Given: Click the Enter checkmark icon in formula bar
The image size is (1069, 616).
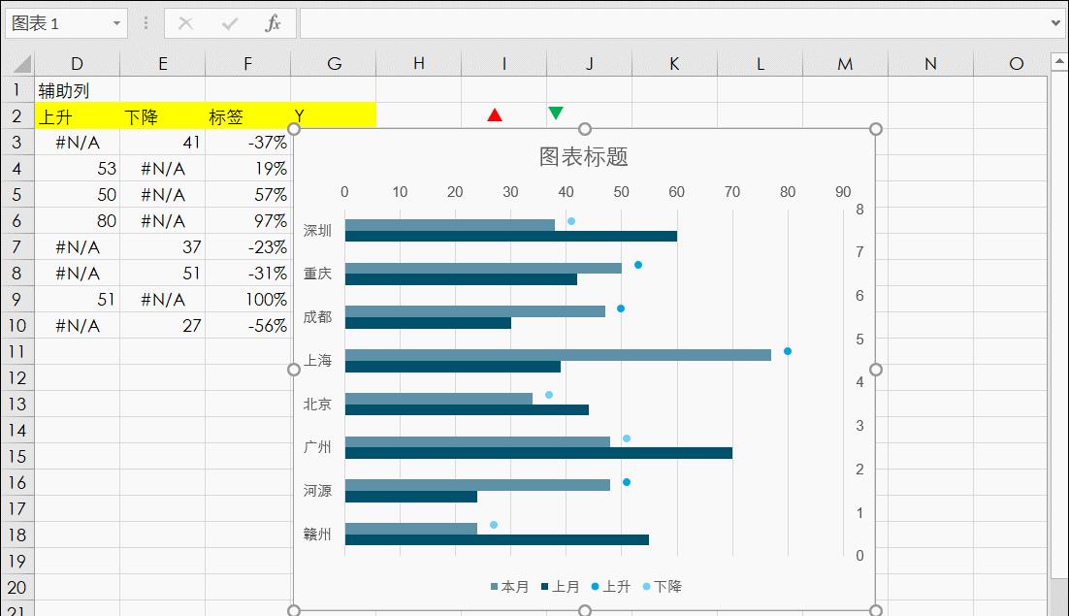Looking at the screenshot, I should (x=230, y=23).
